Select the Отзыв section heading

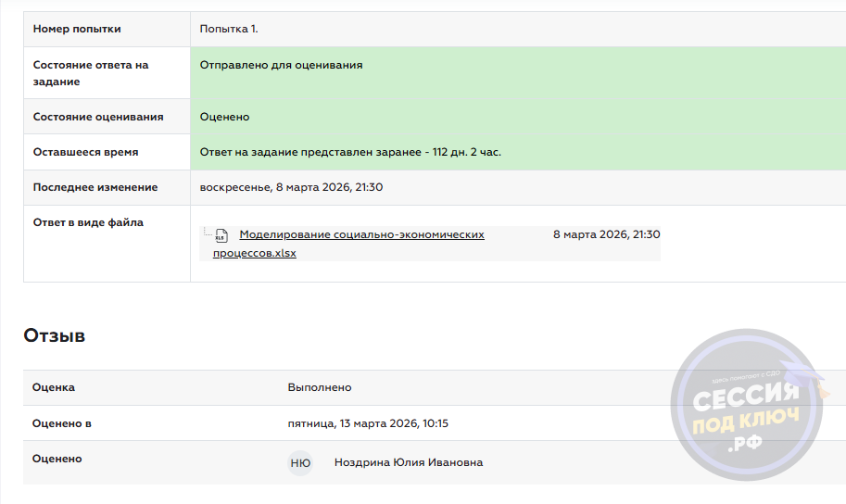[55, 335]
